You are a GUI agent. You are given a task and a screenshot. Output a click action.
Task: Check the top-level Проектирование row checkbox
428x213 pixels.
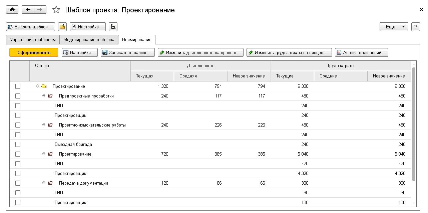click(x=18, y=86)
